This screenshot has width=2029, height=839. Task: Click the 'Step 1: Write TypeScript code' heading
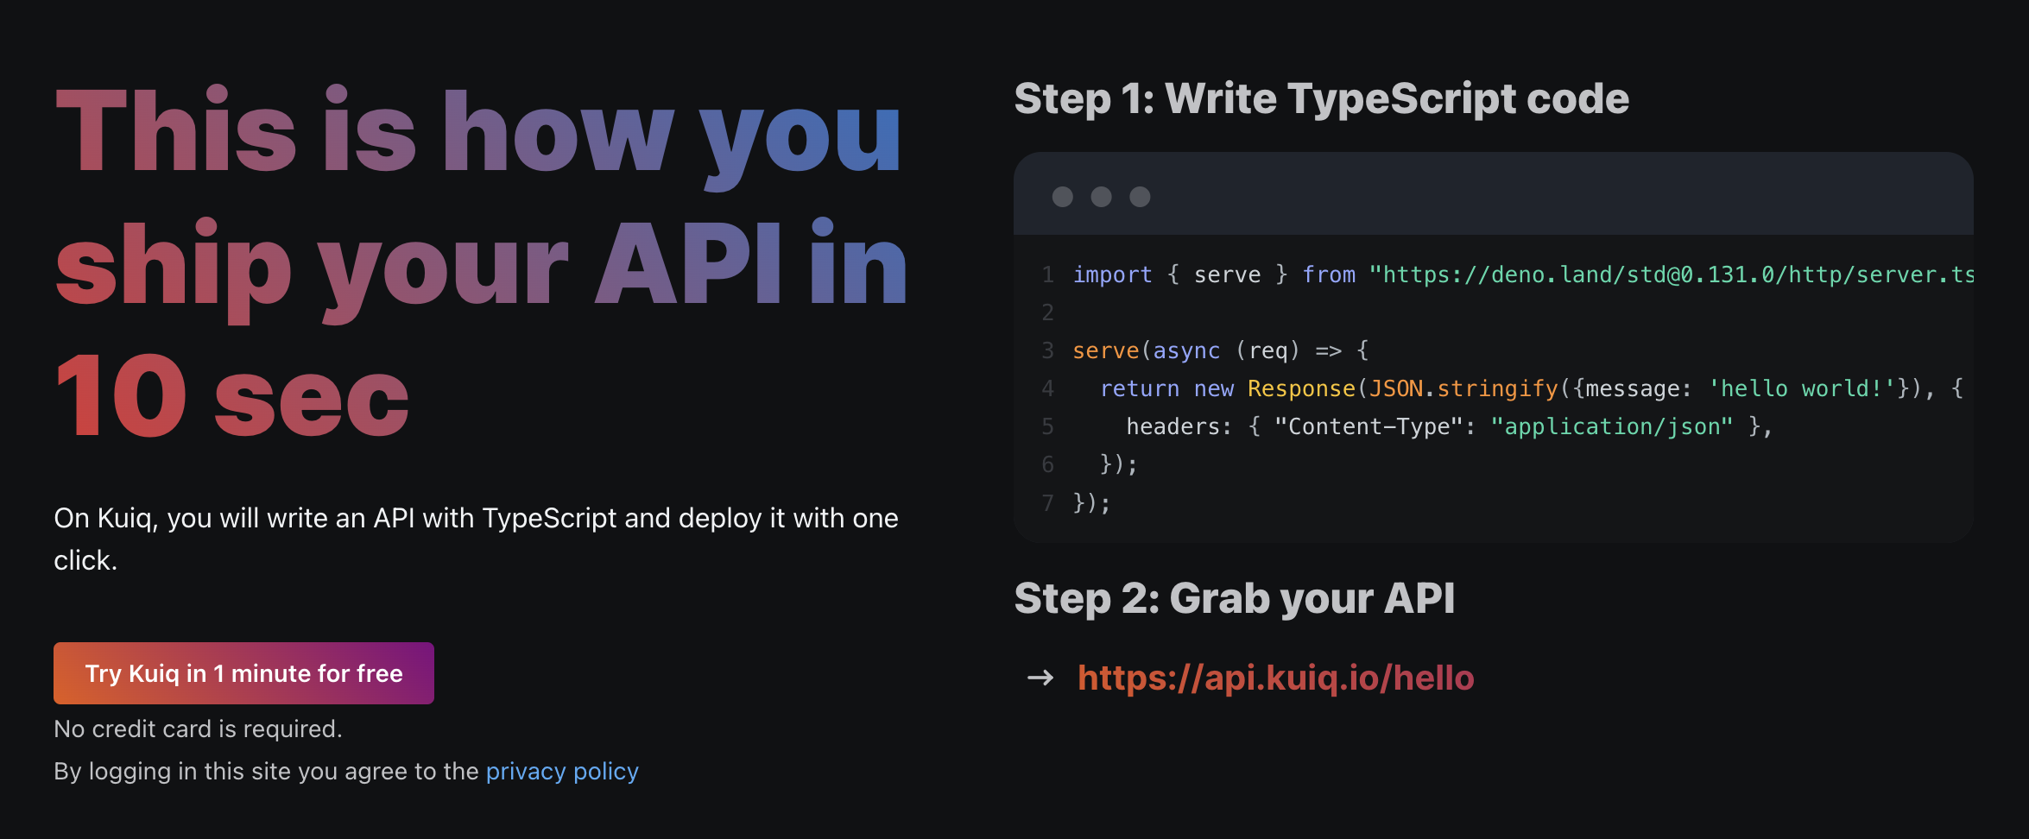coord(1322,98)
